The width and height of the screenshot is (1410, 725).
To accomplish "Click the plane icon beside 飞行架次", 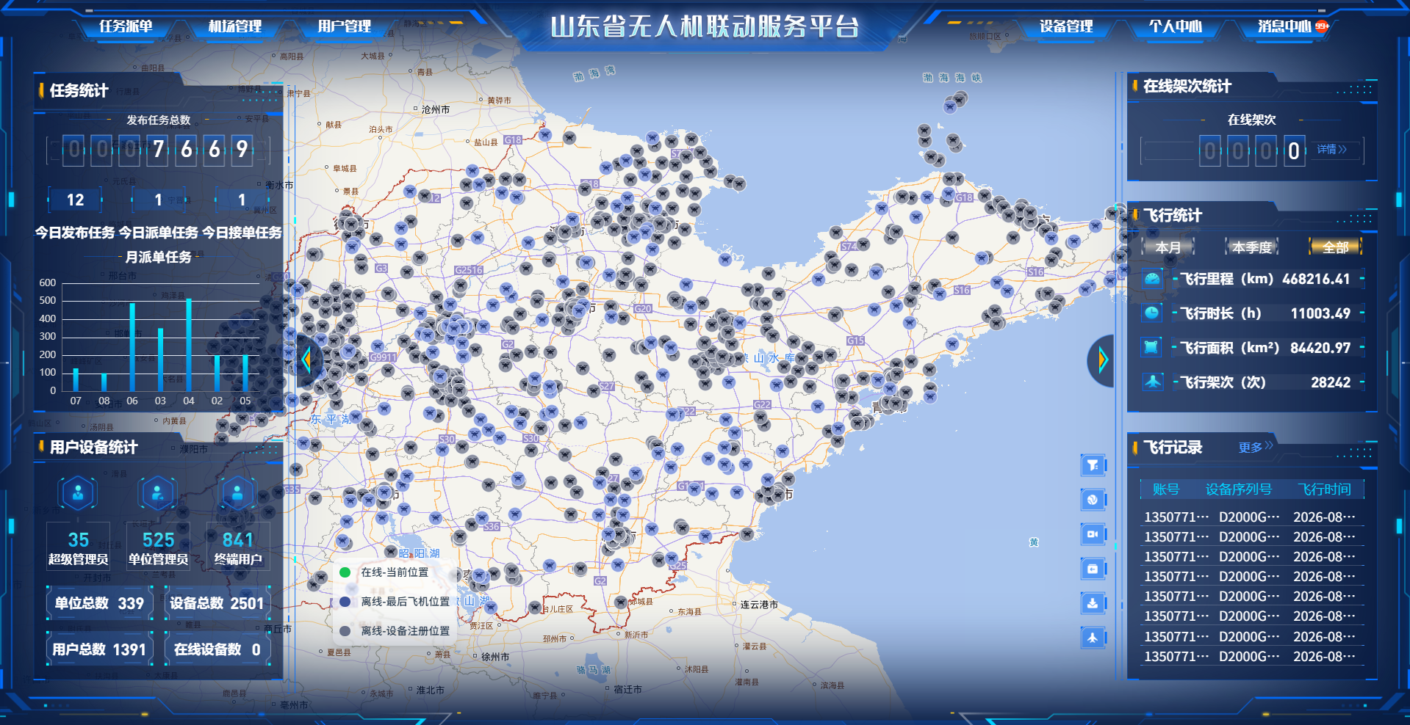I will tap(1152, 382).
